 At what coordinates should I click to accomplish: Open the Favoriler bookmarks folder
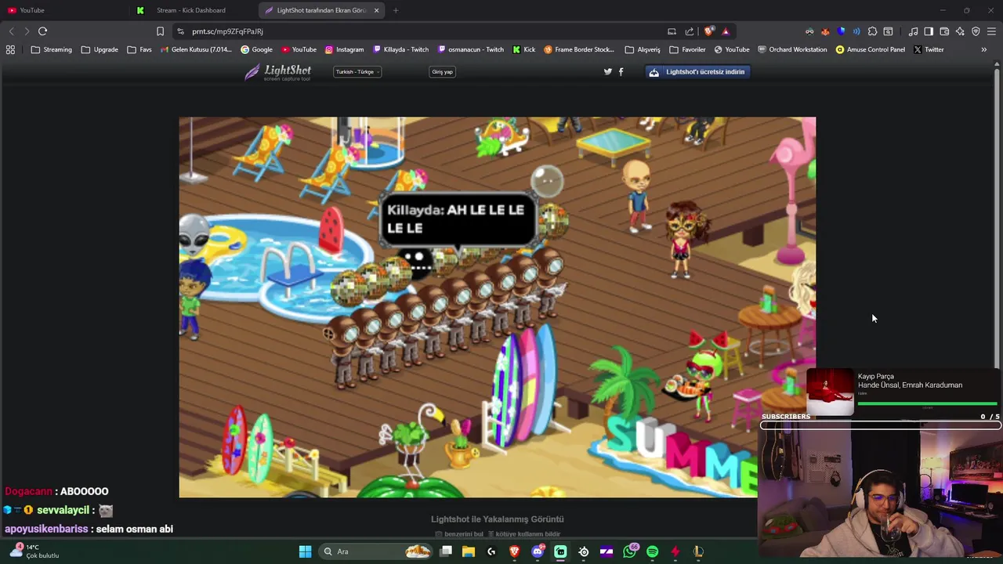[x=687, y=49]
